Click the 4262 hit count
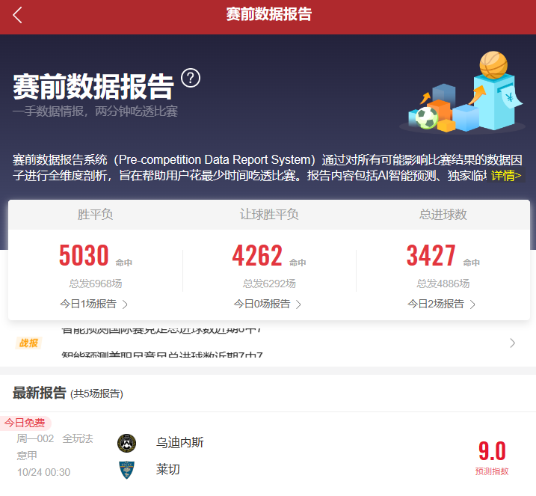 point(257,255)
